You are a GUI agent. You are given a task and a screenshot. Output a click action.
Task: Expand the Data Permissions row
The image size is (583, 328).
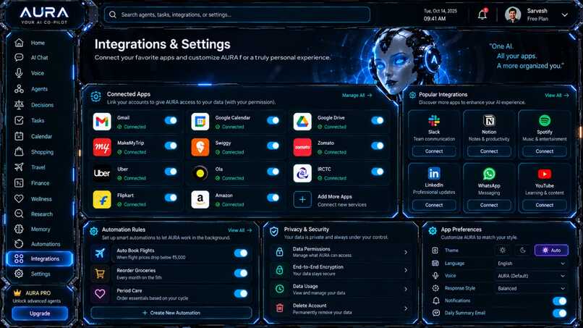coord(340,252)
